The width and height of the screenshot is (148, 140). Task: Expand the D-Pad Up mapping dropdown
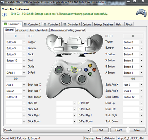tap(66, 103)
